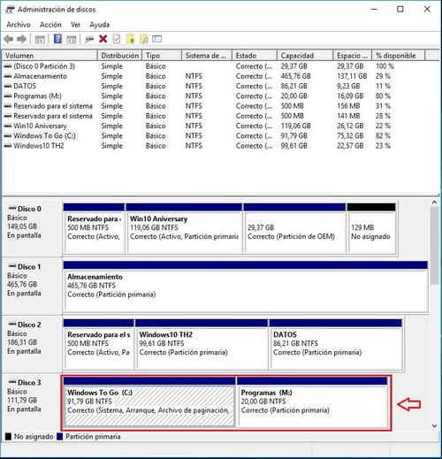Sort by the Estado column header
The image size is (442, 459).
click(x=255, y=56)
